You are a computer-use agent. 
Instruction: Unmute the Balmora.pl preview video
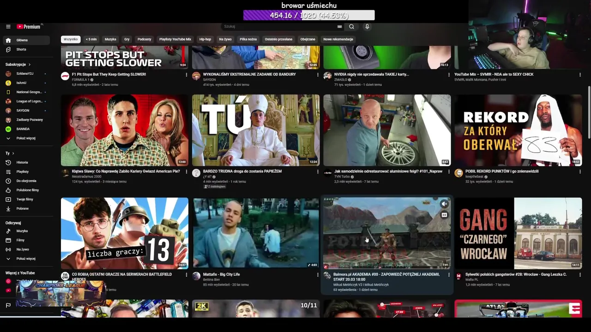coord(444,204)
